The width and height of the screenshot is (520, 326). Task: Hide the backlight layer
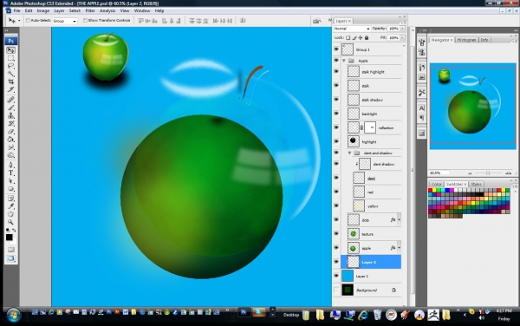click(336, 114)
